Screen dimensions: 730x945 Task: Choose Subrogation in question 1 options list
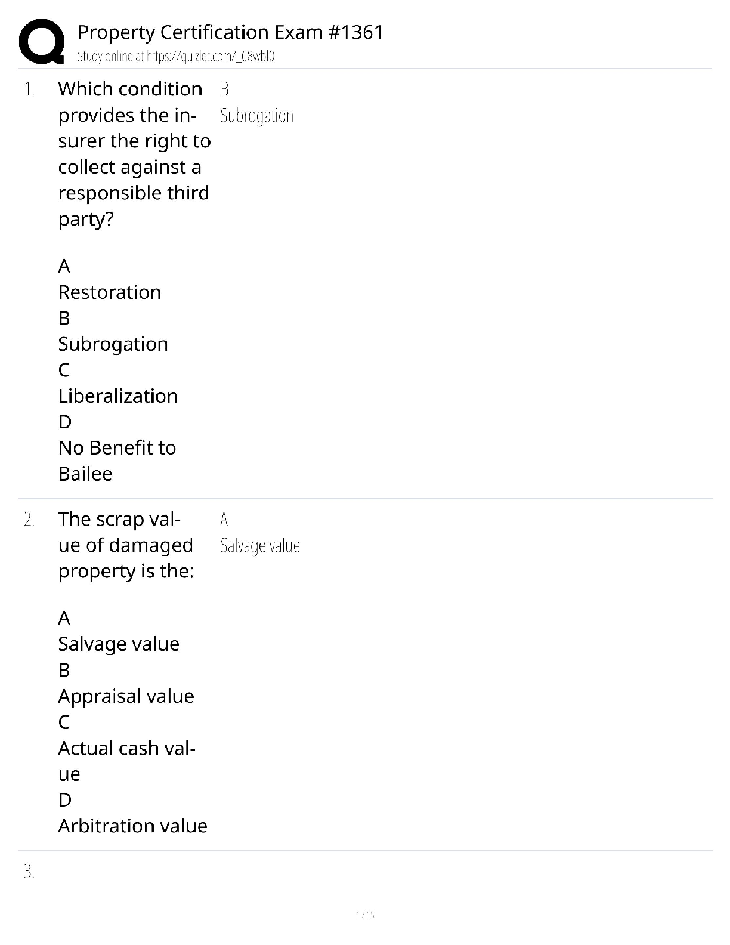113,344
